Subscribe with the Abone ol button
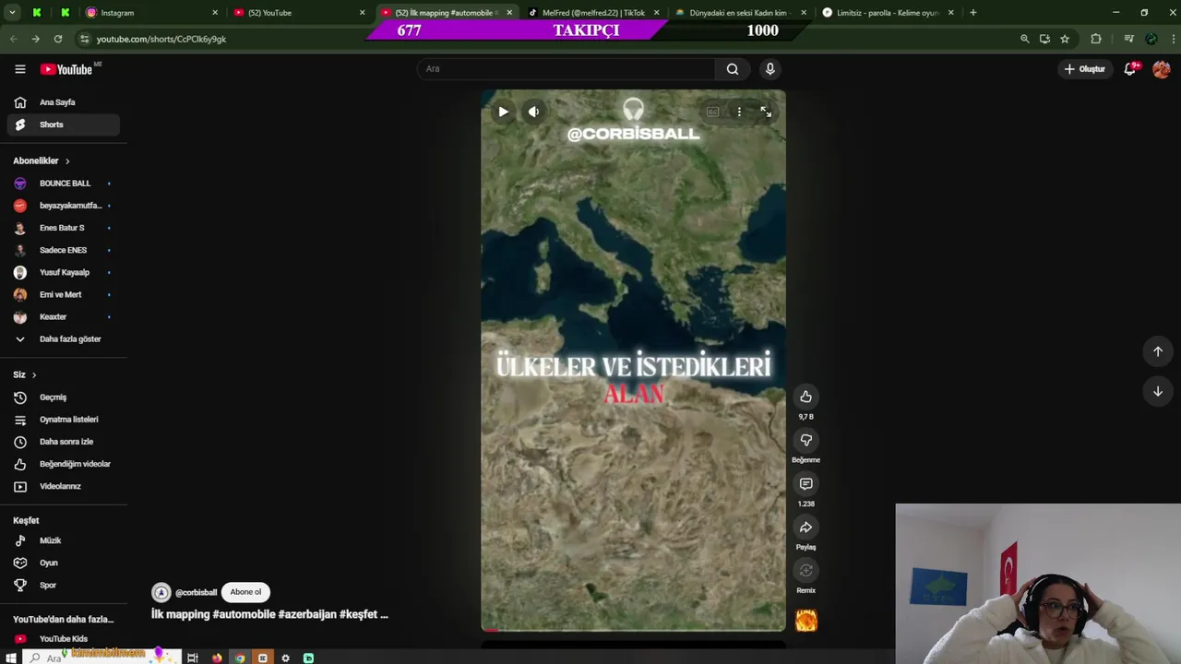The height and width of the screenshot is (664, 1181). point(245,592)
